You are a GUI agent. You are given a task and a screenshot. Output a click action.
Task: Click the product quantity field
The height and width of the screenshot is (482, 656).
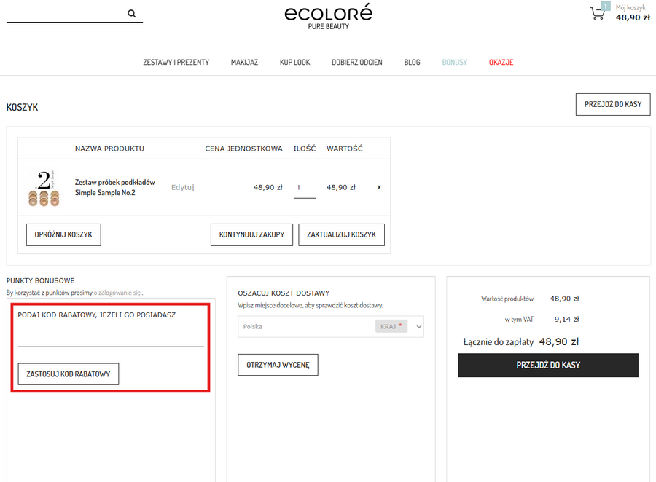[x=304, y=188]
